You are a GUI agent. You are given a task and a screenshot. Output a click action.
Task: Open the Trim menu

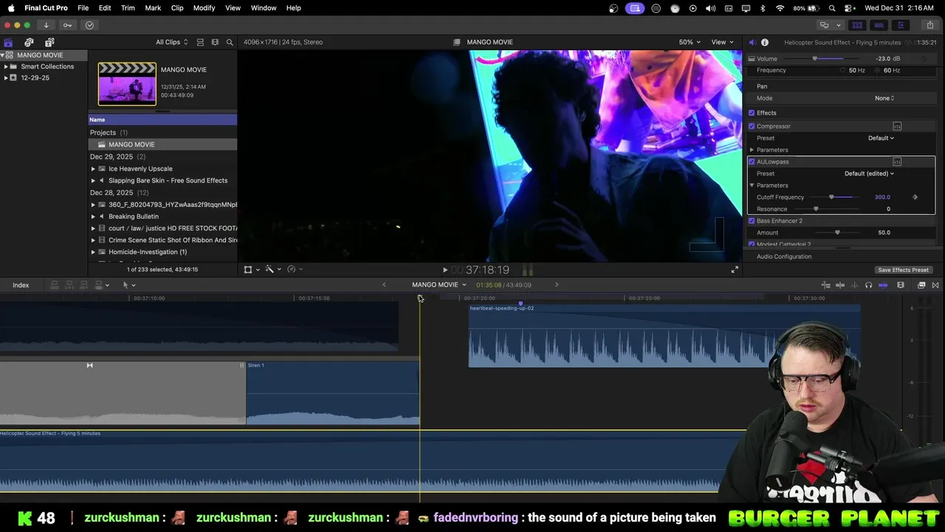[x=128, y=8]
